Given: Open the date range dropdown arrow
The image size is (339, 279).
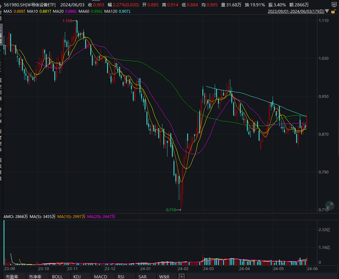Looking at the screenshot, I should 327,11.
